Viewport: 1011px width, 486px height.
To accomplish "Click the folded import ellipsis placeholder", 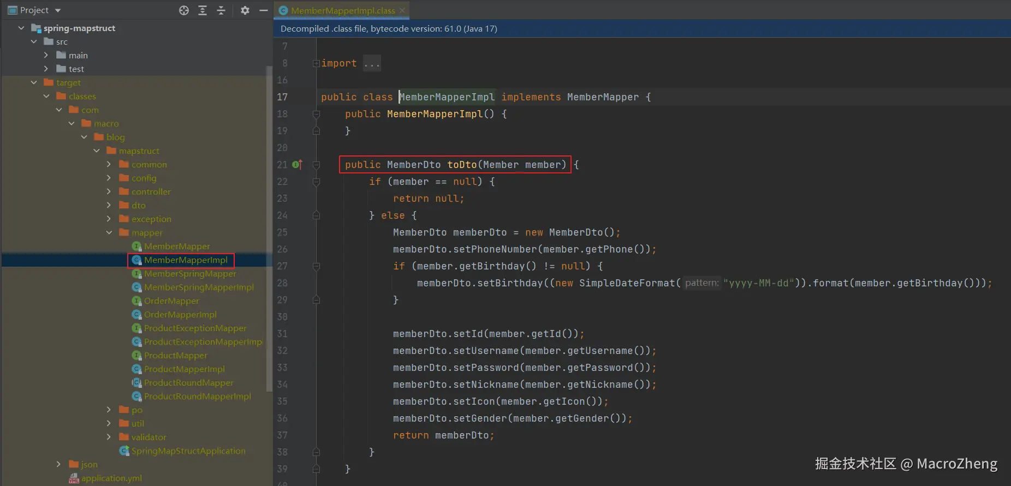I will coord(372,63).
